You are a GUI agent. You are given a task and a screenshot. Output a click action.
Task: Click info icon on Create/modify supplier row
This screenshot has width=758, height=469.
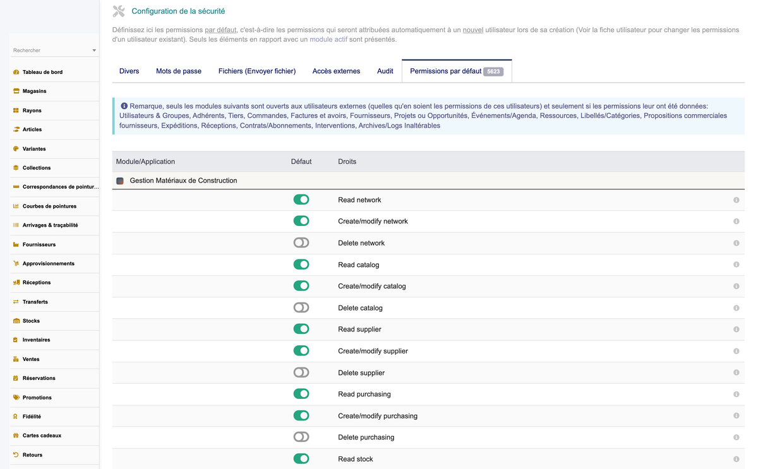click(736, 351)
